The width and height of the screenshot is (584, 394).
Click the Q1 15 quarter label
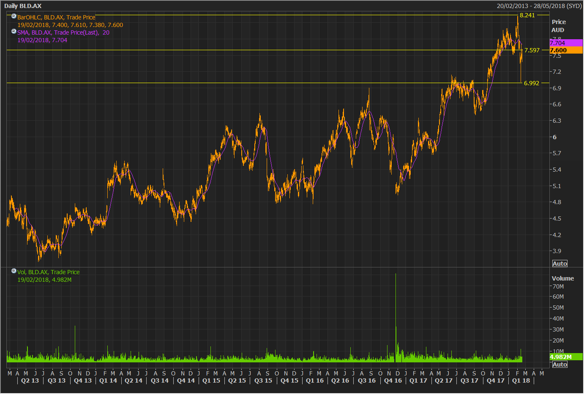(211, 381)
